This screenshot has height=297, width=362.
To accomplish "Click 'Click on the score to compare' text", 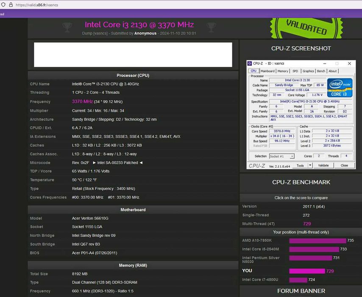I will (x=301, y=198).
